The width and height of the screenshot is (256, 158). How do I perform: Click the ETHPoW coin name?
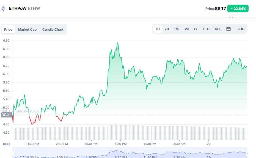[x=18, y=8]
